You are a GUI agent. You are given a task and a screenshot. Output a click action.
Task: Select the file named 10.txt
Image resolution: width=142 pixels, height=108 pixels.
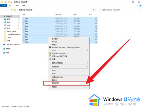point(27,42)
